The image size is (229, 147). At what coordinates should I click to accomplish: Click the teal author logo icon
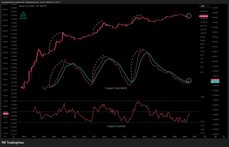pyautogui.click(x=23, y=15)
